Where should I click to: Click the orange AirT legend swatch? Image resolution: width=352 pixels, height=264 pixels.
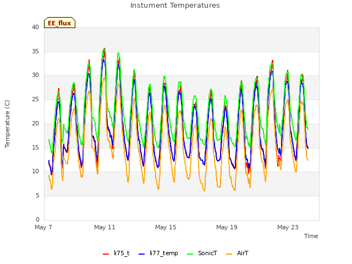click(x=229, y=254)
